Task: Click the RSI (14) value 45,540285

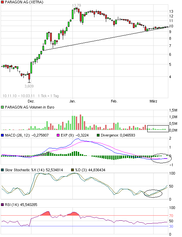Action: click(29, 205)
